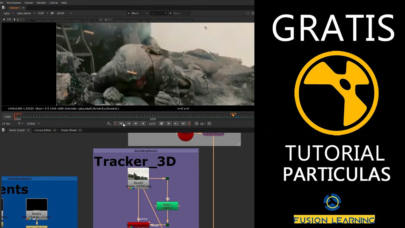Open the Workspace menu

click(14, 3)
